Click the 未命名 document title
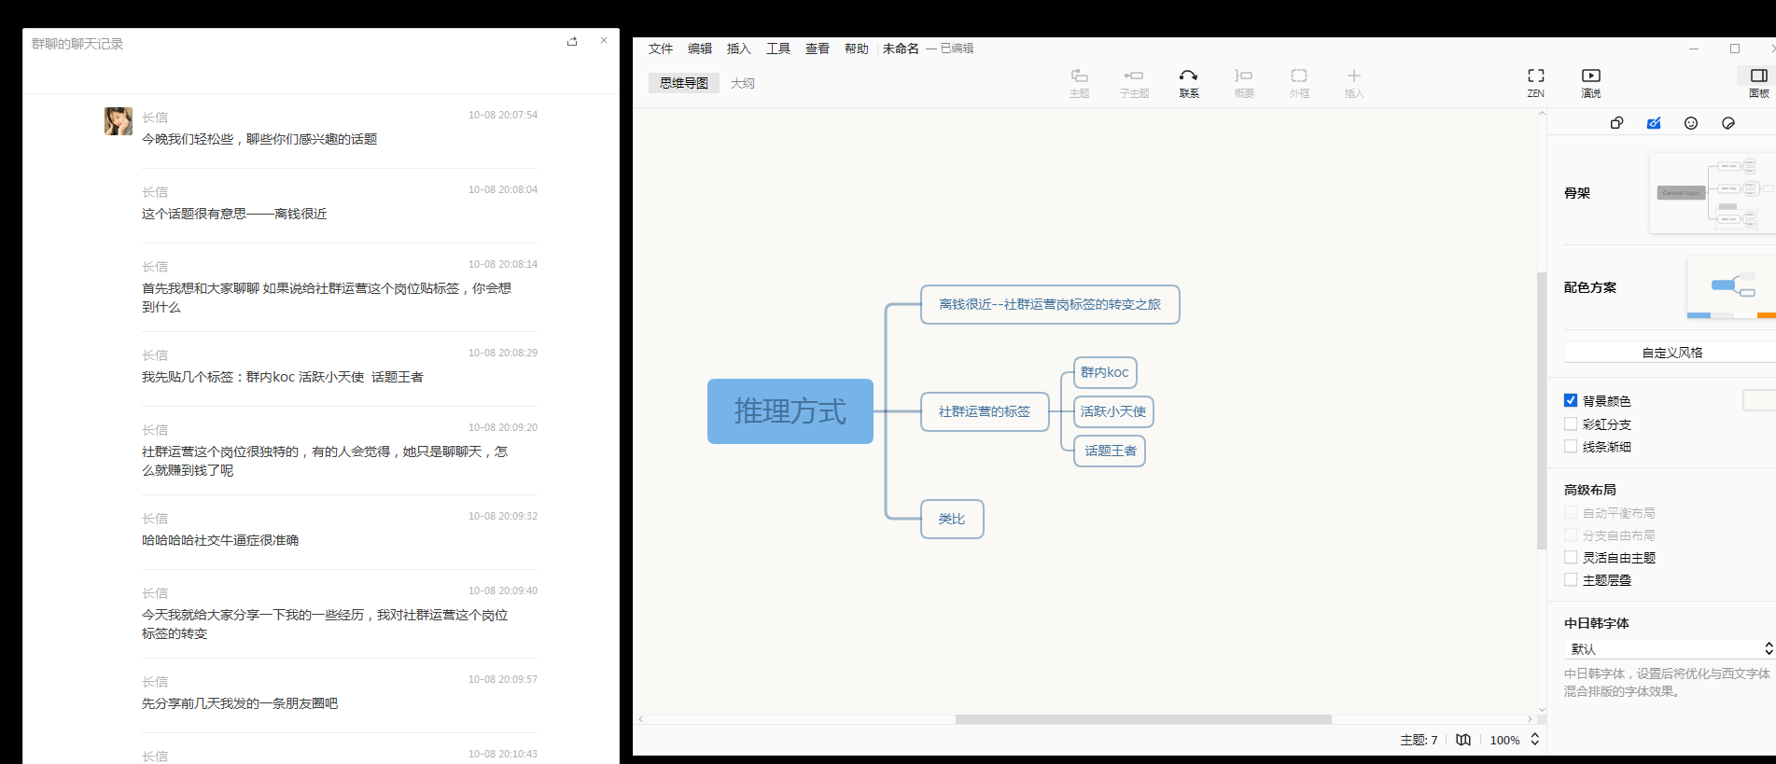This screenshot has height=764, width=1776. tap(901, 49)
